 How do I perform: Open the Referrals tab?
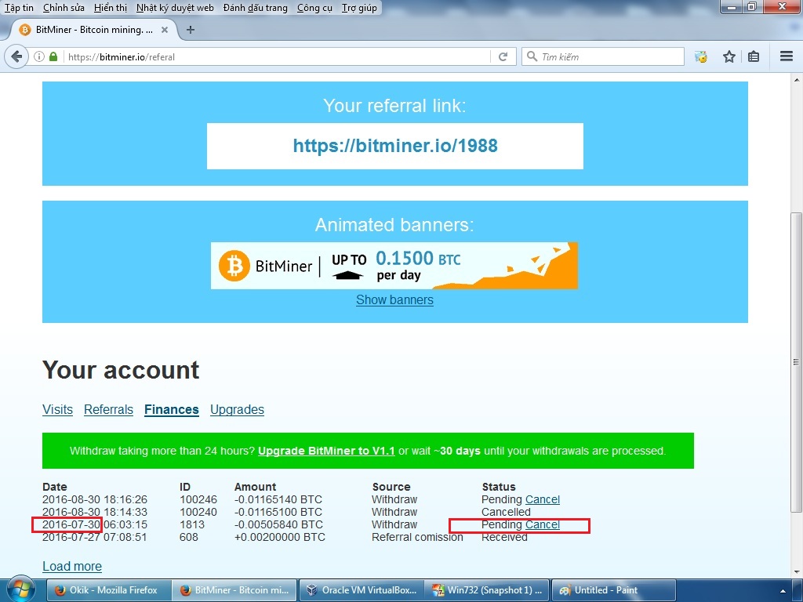108,409
